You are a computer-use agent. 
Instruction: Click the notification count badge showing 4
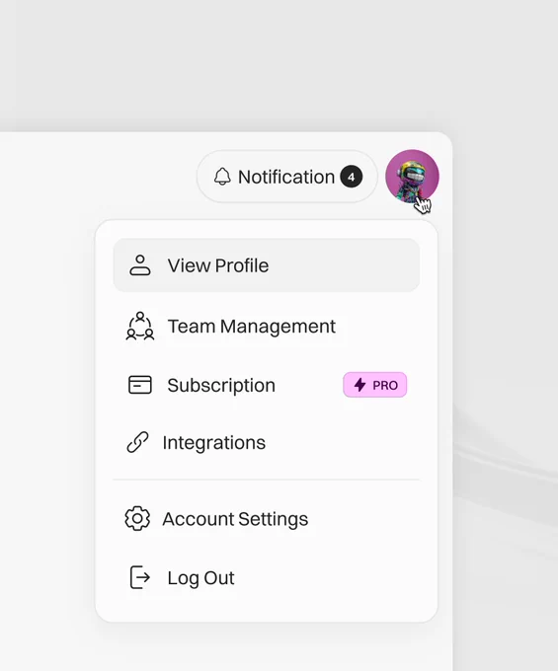tap(352, 177)
